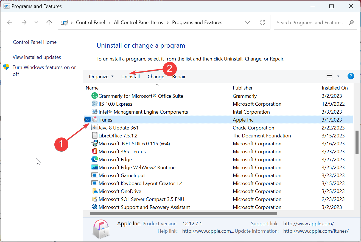The width and height of the screenshot is (361, 242).
Task: Open View installed updates link
Action: pyautogui.click(x=37, y=57)
